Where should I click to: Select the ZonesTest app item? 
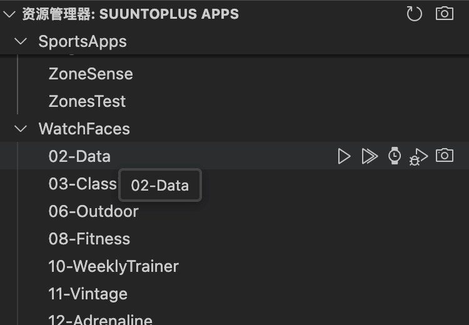[x=87, y=101]
